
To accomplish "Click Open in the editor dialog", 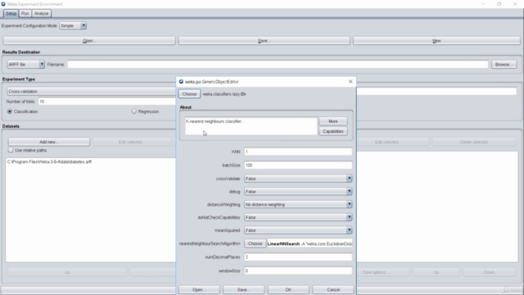I will pos(199,289).
